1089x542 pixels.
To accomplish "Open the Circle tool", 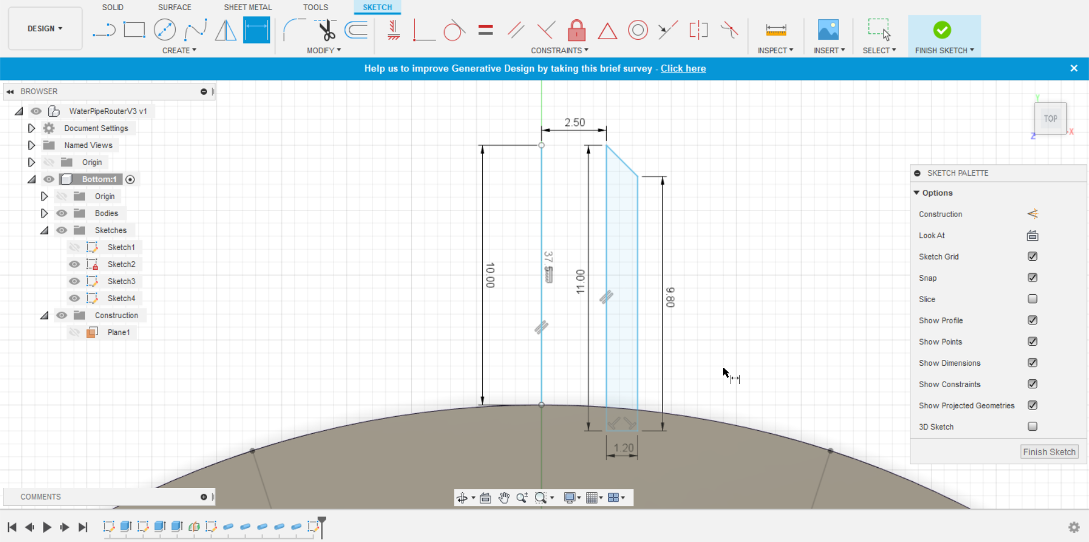I will pyautogui.click(x=165, y=29).
